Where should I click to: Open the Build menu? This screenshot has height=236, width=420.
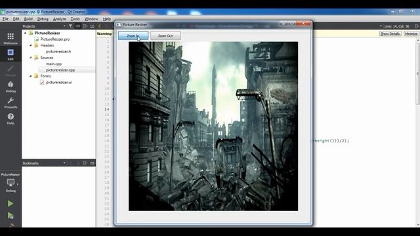pos(28,19)
